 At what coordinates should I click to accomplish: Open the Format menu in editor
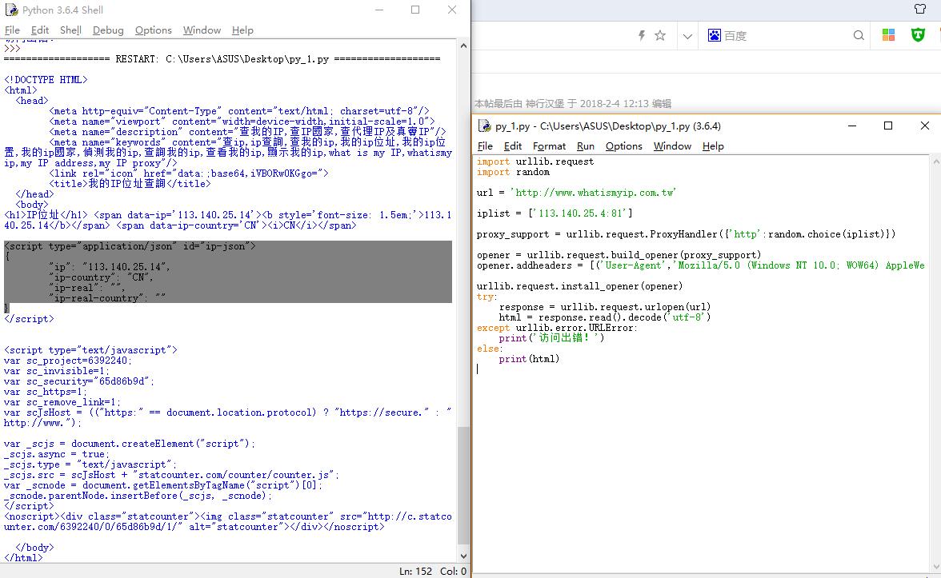coord(549,145)
